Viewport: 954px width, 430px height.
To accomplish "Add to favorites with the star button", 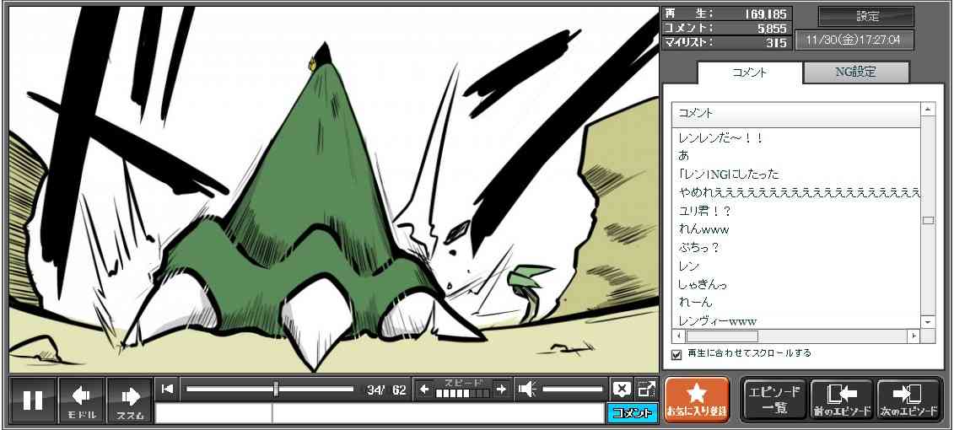I will click(x=696, y=400).
